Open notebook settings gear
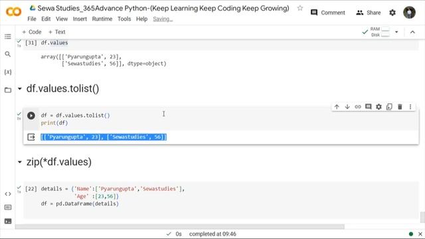Viewport: 425px width, 239px height. click(392, 13)
